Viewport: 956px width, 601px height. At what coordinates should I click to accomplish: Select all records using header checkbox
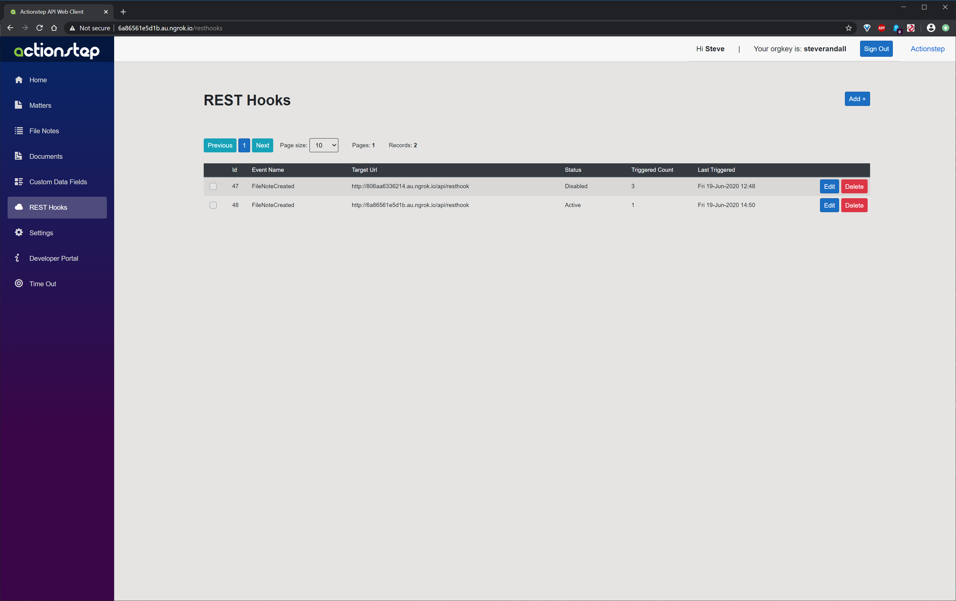213,170
